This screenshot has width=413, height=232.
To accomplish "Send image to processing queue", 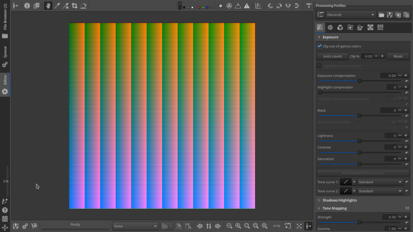I will (25, 226).
